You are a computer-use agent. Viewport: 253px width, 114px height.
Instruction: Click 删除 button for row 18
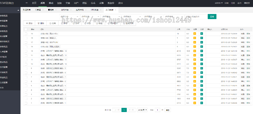point(248,38)
